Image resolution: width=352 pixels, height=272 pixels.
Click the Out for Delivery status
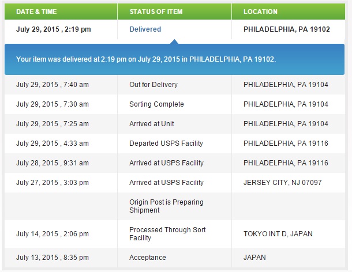click(x=153, y=85)
